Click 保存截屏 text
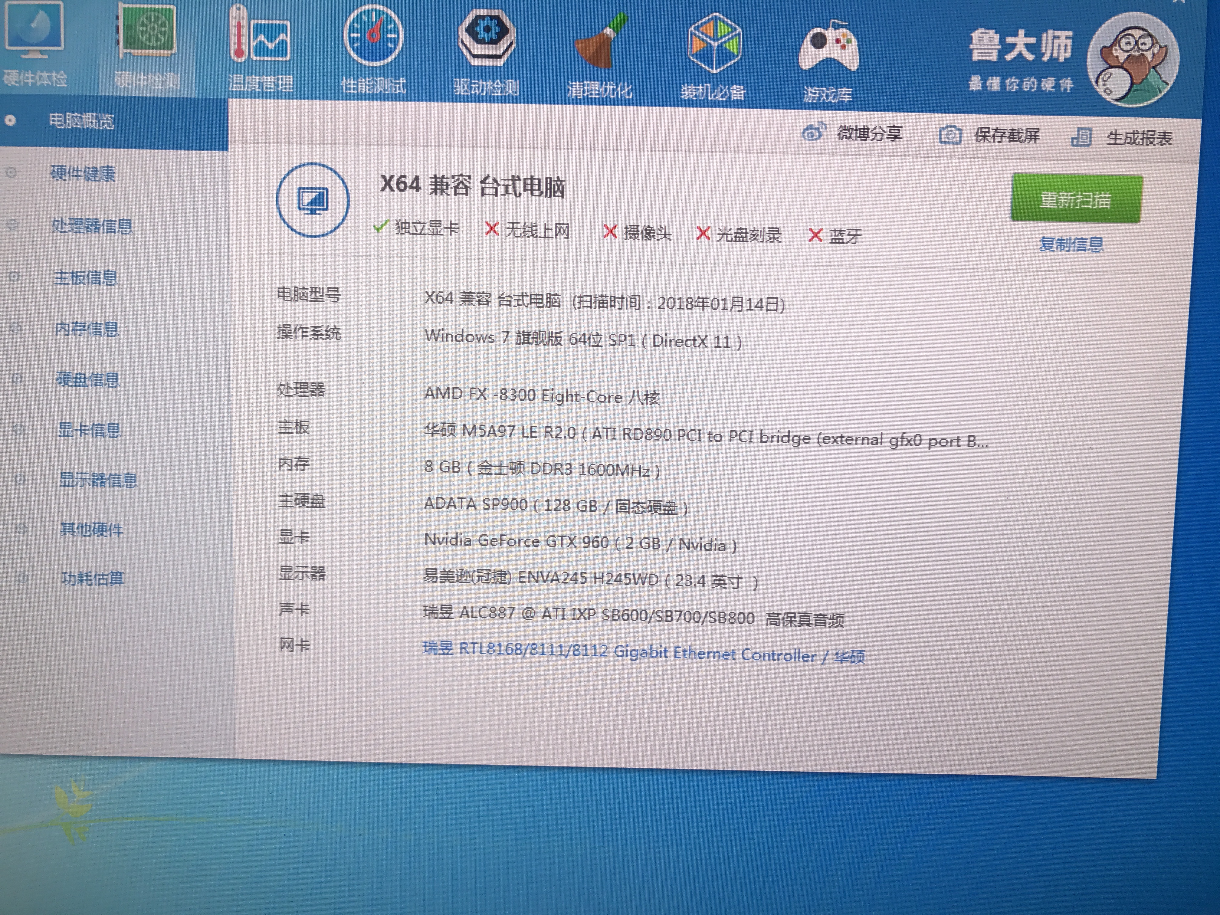This screenshot has width=1220, height=915. (x=1007, y=135)
